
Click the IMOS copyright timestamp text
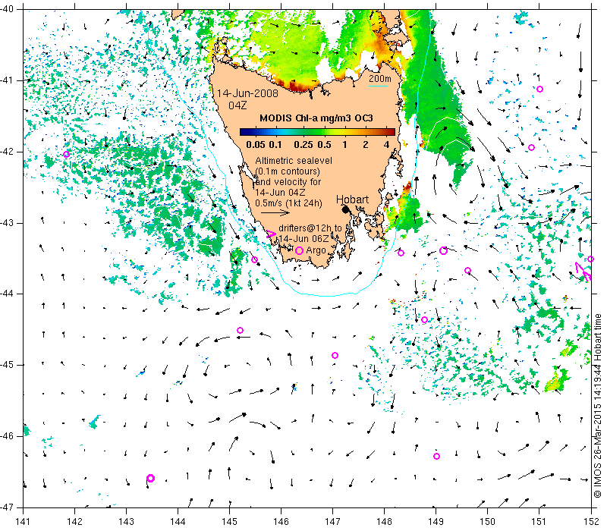coord(598,406)
